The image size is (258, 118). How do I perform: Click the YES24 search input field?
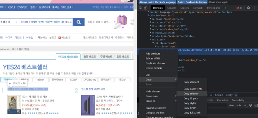tap(46, 22)
